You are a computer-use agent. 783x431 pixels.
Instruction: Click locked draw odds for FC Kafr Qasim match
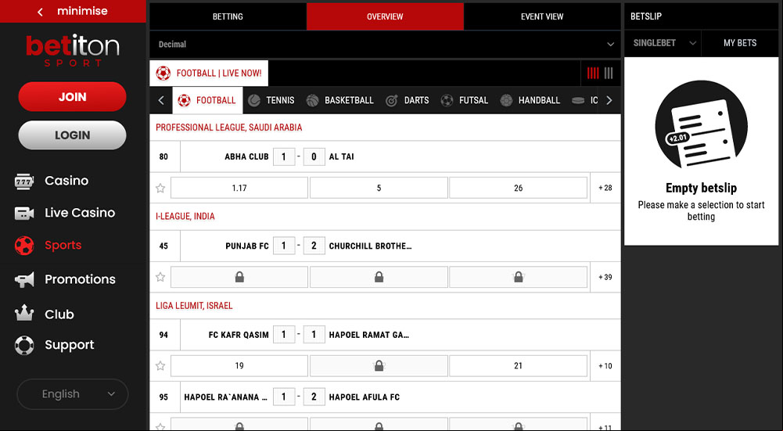point(379,366)
